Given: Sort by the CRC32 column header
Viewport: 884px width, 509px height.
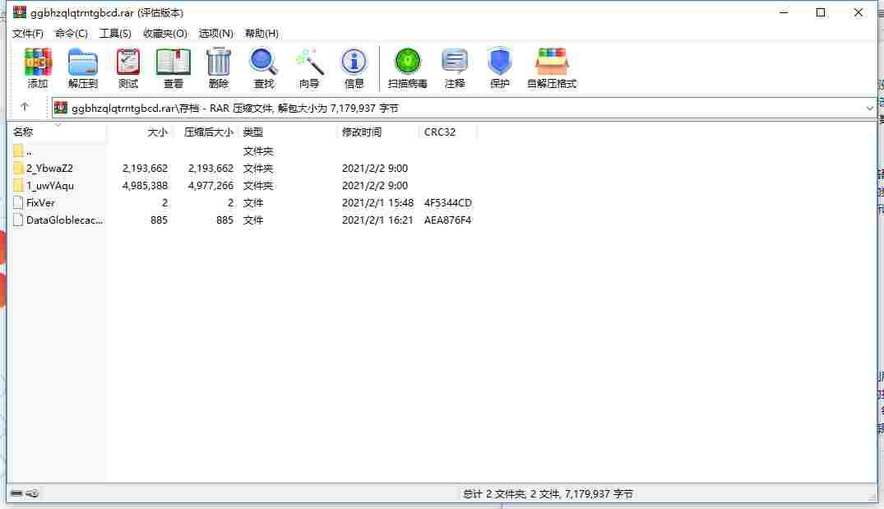Looking at the screenshot, I should coord(448,132).
